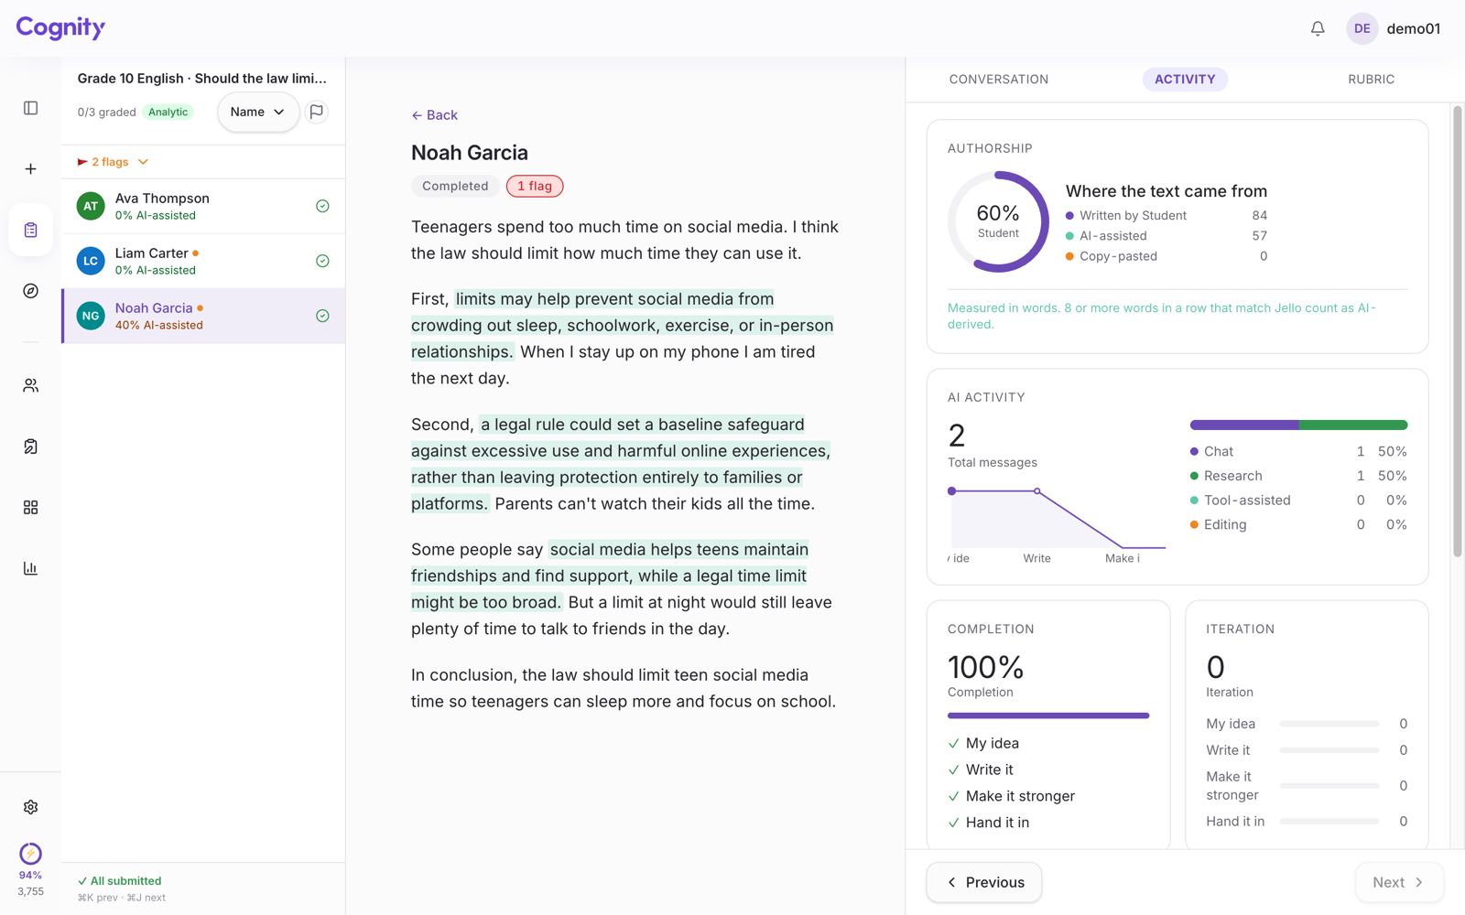Open the bar chart analytics icon
This screenshot has height=915, width=1465.
coord(30,568)
